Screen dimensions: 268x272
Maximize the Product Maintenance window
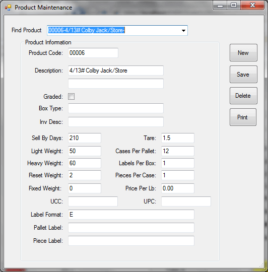tap(234, 6)
